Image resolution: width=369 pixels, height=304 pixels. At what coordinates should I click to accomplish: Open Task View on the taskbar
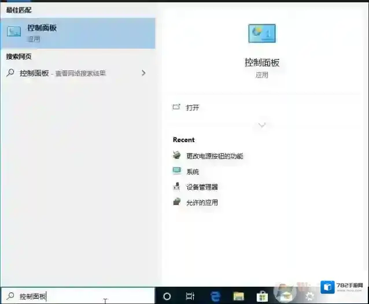tap(190, 296)
